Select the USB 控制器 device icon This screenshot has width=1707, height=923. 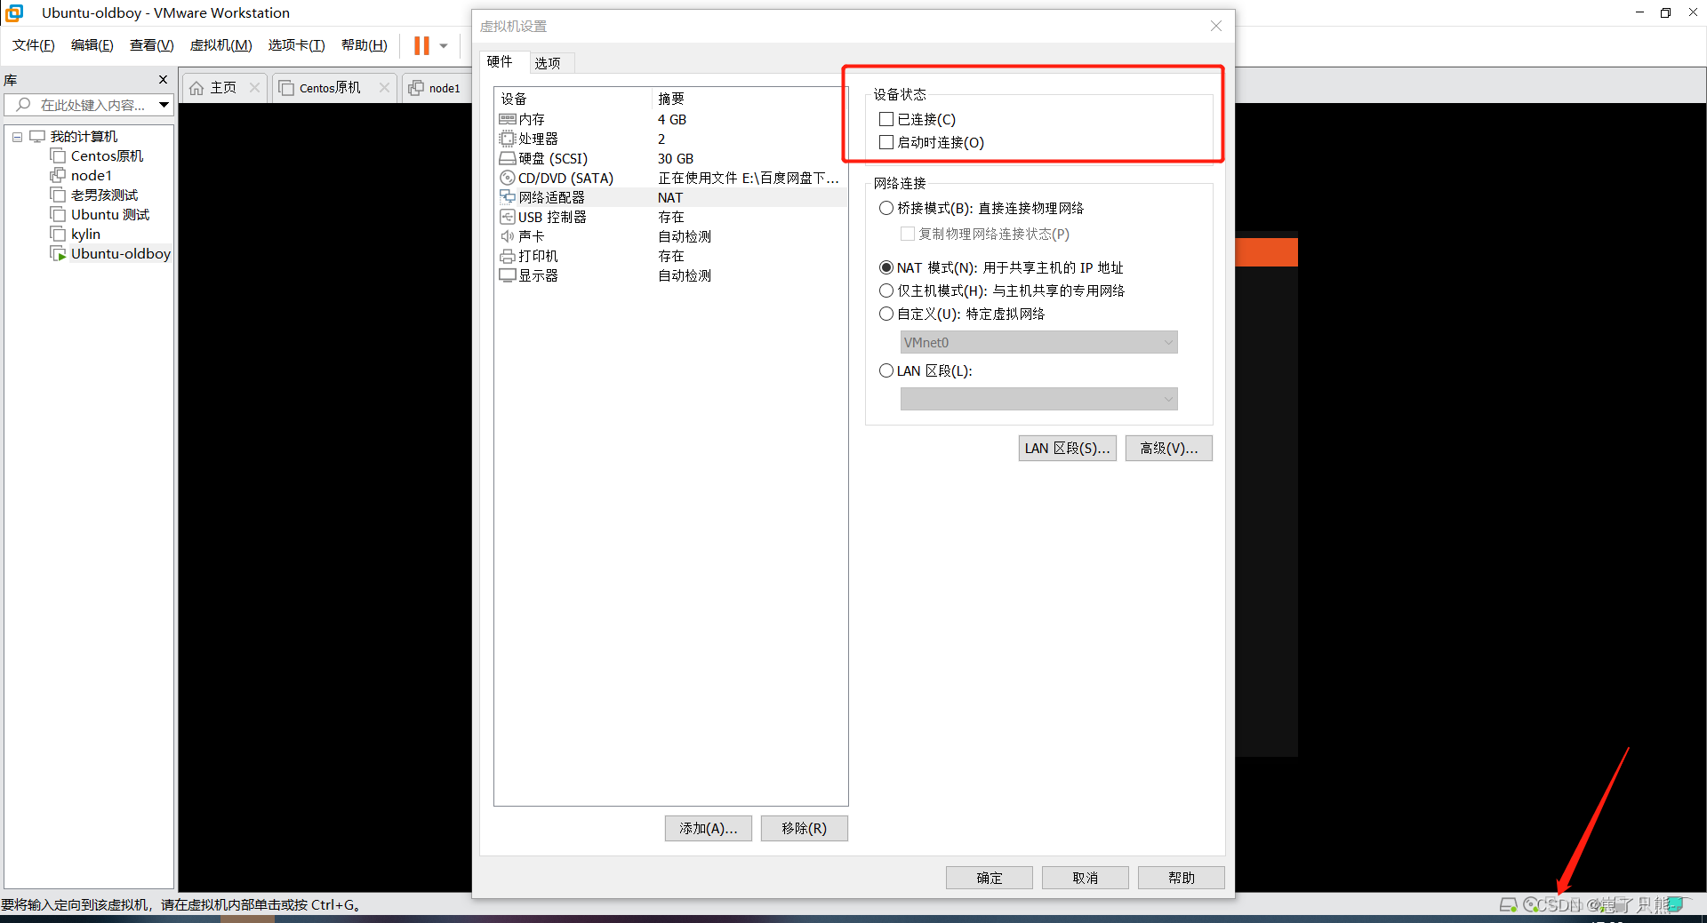508,217
